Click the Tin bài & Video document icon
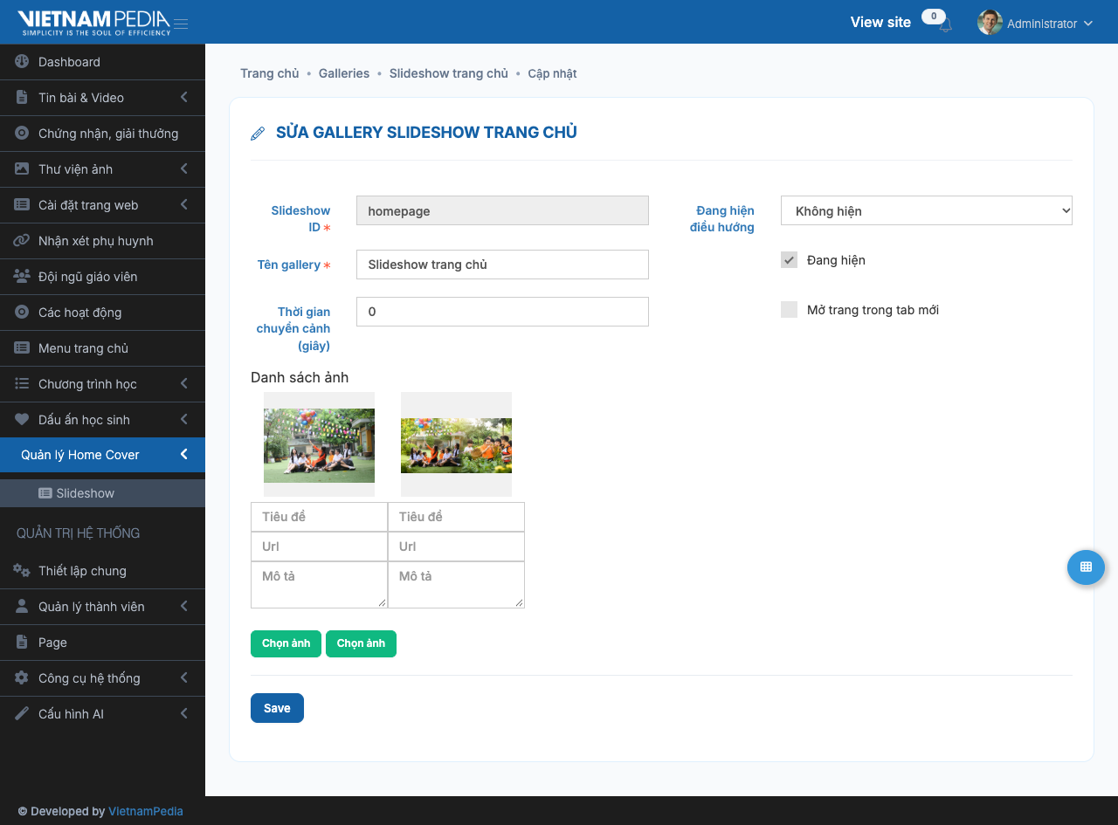Image resolution: width=1118 pixels, height=825 pixels. [22, 98]
